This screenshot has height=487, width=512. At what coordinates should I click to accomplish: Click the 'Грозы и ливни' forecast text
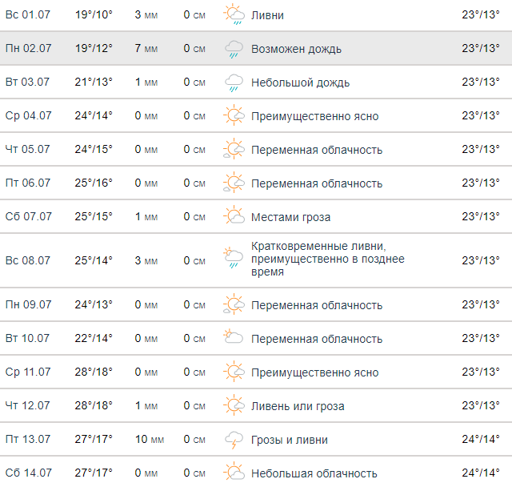point(289,440)
